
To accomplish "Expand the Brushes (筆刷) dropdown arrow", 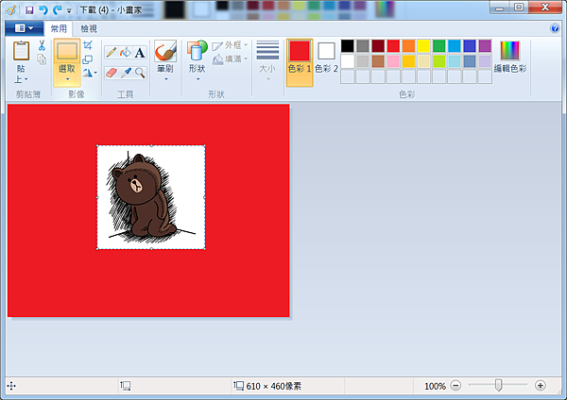I will 166,79.
